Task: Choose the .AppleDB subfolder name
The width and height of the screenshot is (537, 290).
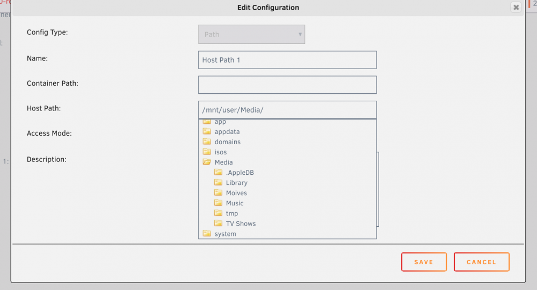Action: tap(240, 173)
